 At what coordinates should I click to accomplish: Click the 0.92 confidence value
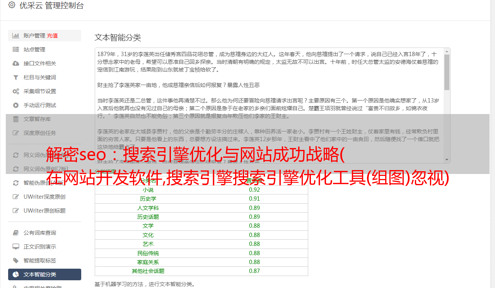coord(254,190)
